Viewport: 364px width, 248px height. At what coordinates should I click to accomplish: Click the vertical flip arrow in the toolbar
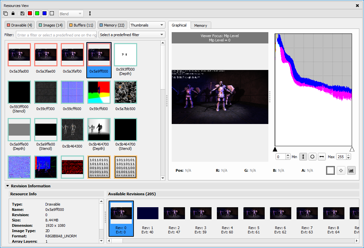[90, 14]
